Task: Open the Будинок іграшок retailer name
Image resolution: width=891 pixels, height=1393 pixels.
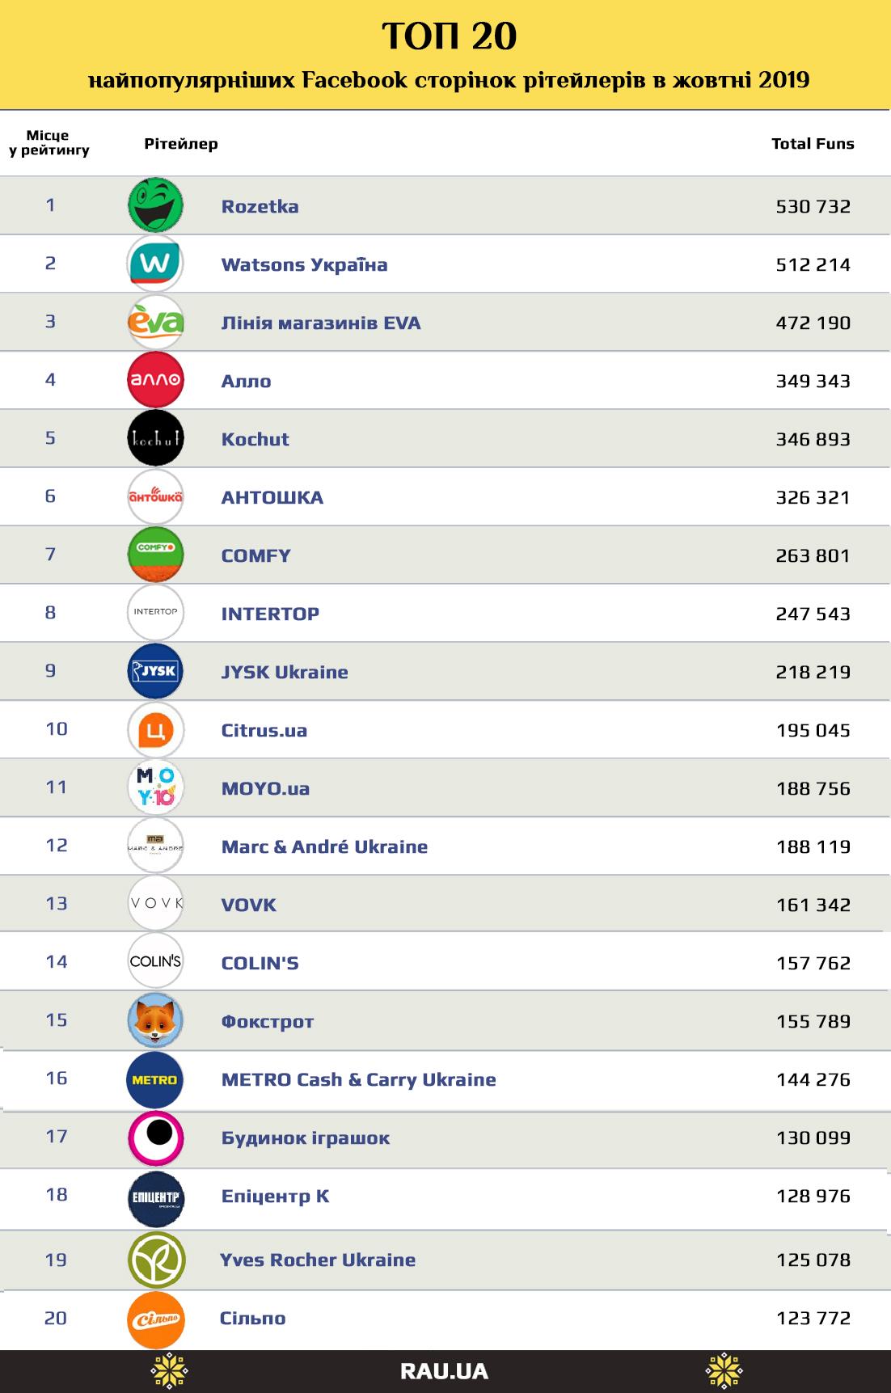Action: 305,1138
